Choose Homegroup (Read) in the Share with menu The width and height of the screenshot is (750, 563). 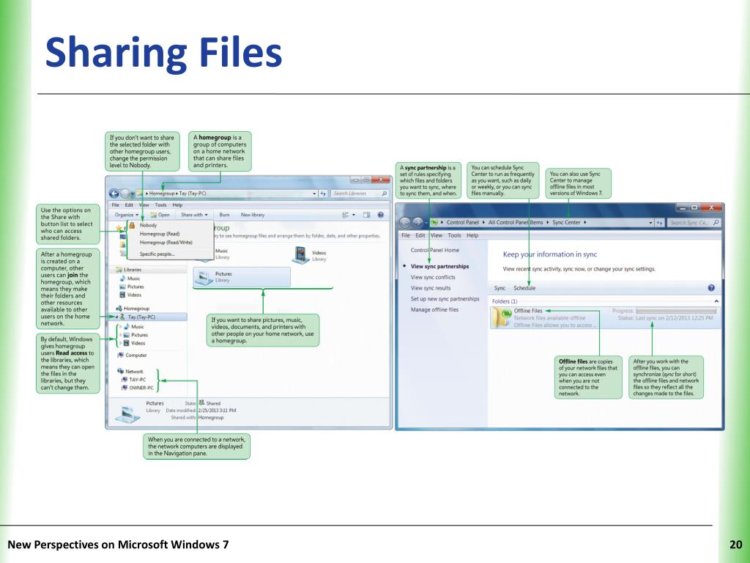click(x=159, y=234)
